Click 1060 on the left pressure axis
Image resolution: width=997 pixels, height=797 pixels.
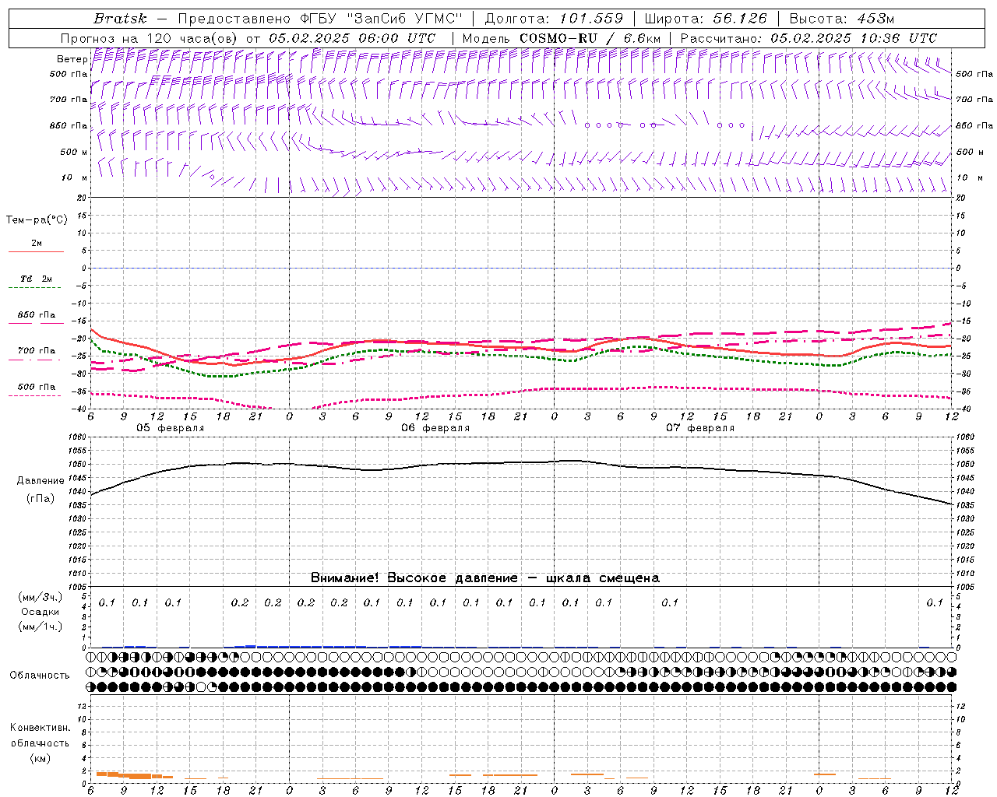[x=78, y=437]
